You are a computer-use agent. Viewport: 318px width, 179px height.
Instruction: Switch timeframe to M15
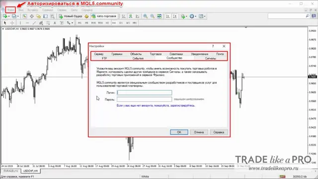(93, 23)
